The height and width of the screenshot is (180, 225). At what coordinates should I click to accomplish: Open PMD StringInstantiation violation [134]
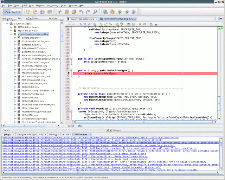105,162
